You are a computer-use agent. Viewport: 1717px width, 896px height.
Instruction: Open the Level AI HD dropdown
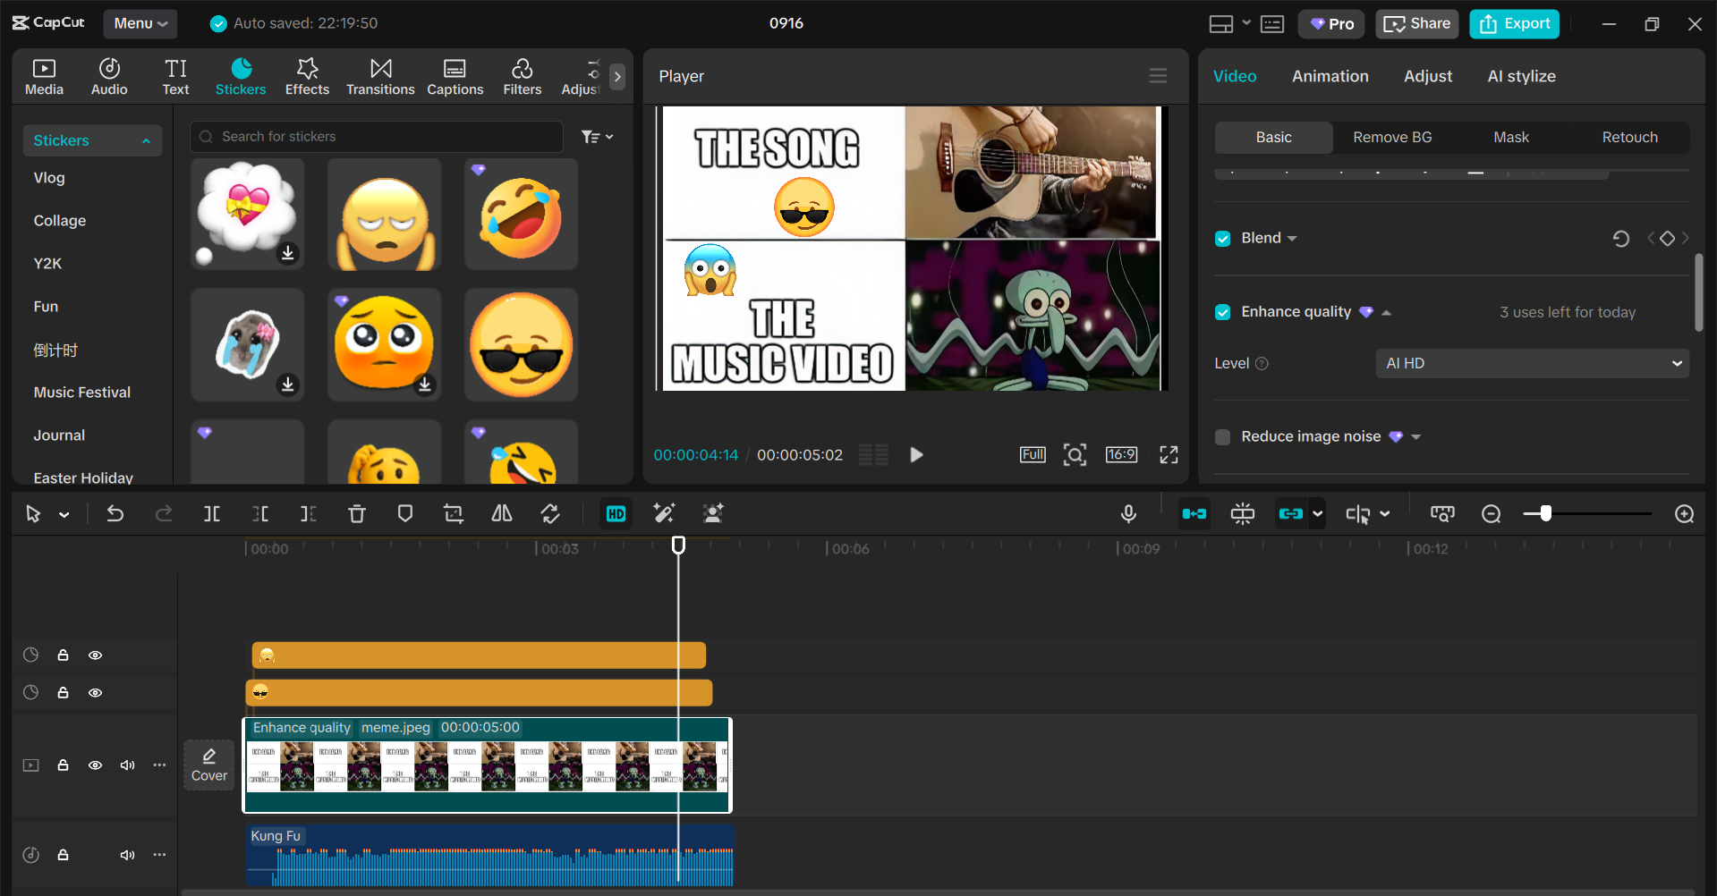click(x=1532, y=363)
